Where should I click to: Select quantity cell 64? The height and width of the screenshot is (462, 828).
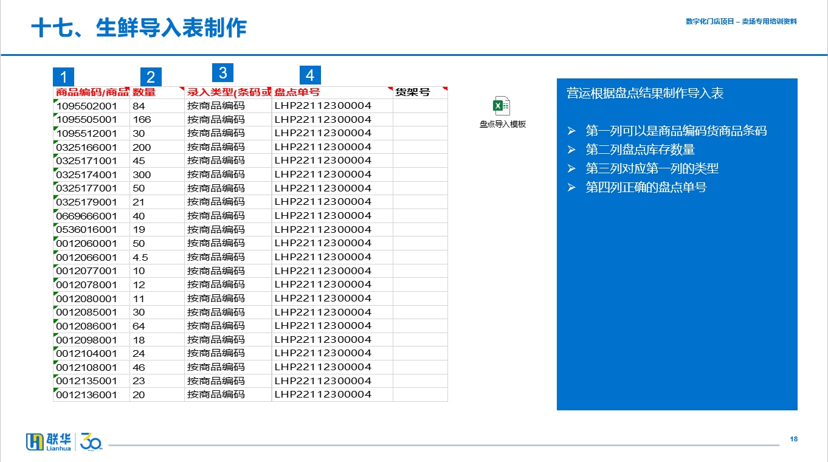pos(157,326)
